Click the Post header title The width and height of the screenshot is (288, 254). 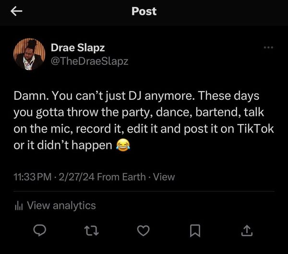pos(144,11)
